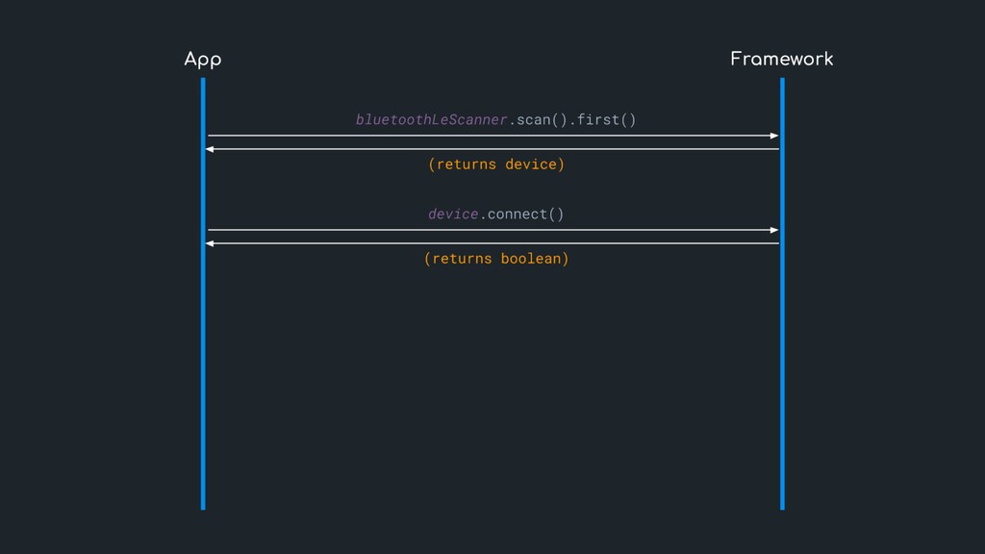The height and width of the screenshot is (554, 985).
Task: Click the arrowhead of the returns device arrow
Action: pos(211,149)
